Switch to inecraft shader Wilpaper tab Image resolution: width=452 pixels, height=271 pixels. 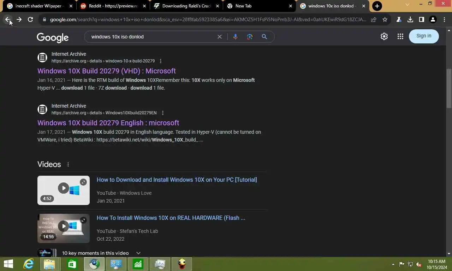click(x=40, y=6)
